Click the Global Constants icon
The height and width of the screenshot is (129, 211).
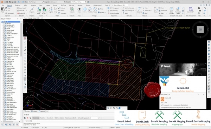pyautogui.click(x=171, y=11)
